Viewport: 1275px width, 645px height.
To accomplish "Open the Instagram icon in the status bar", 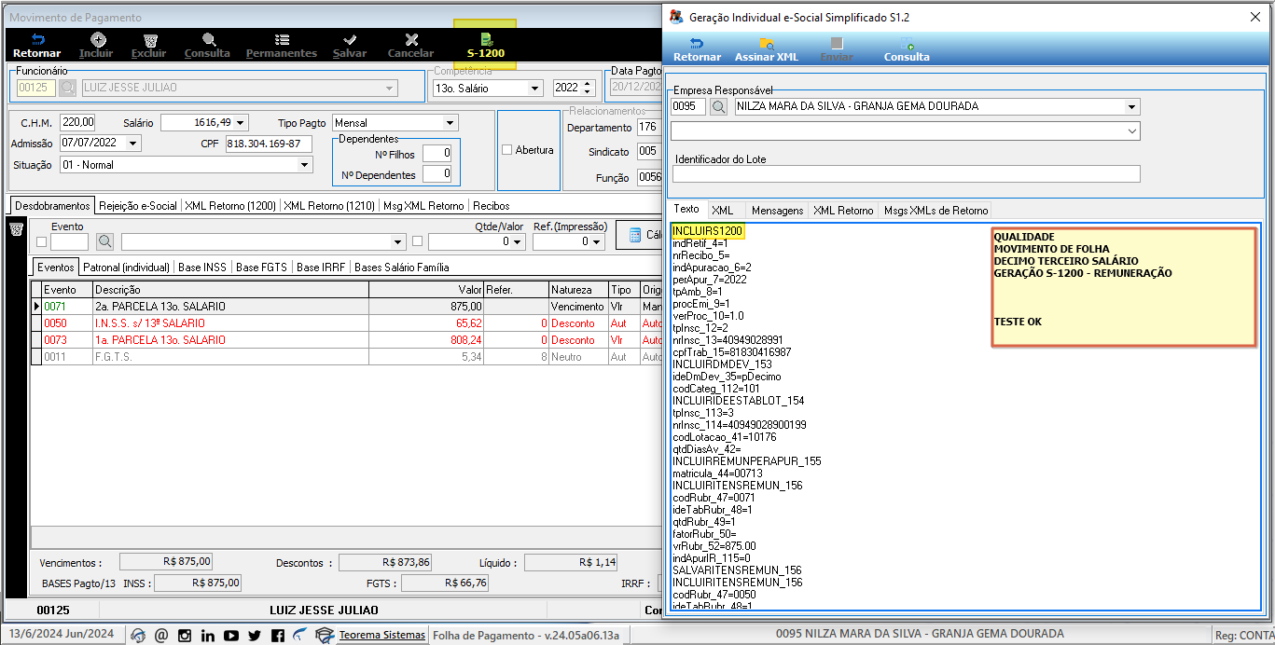I will (x=184, y=635).
